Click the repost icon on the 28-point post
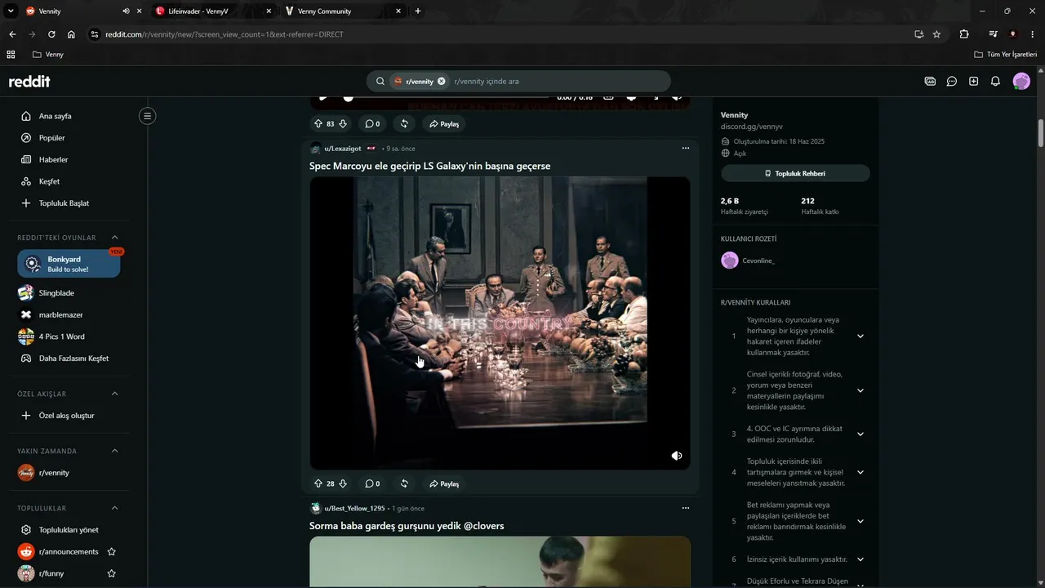This screenshot has width=1045, height=588. tap(404, 483)
